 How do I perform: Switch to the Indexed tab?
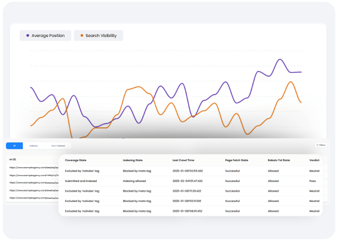pyautogui.click(x=33, y=146)
